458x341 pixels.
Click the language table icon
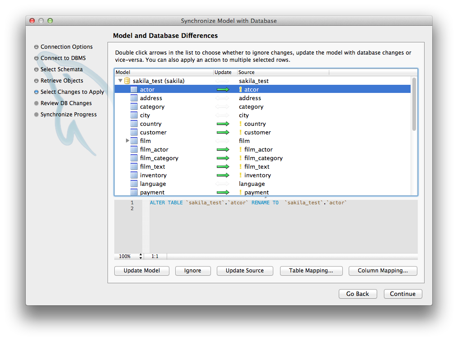tap(134, 184)
